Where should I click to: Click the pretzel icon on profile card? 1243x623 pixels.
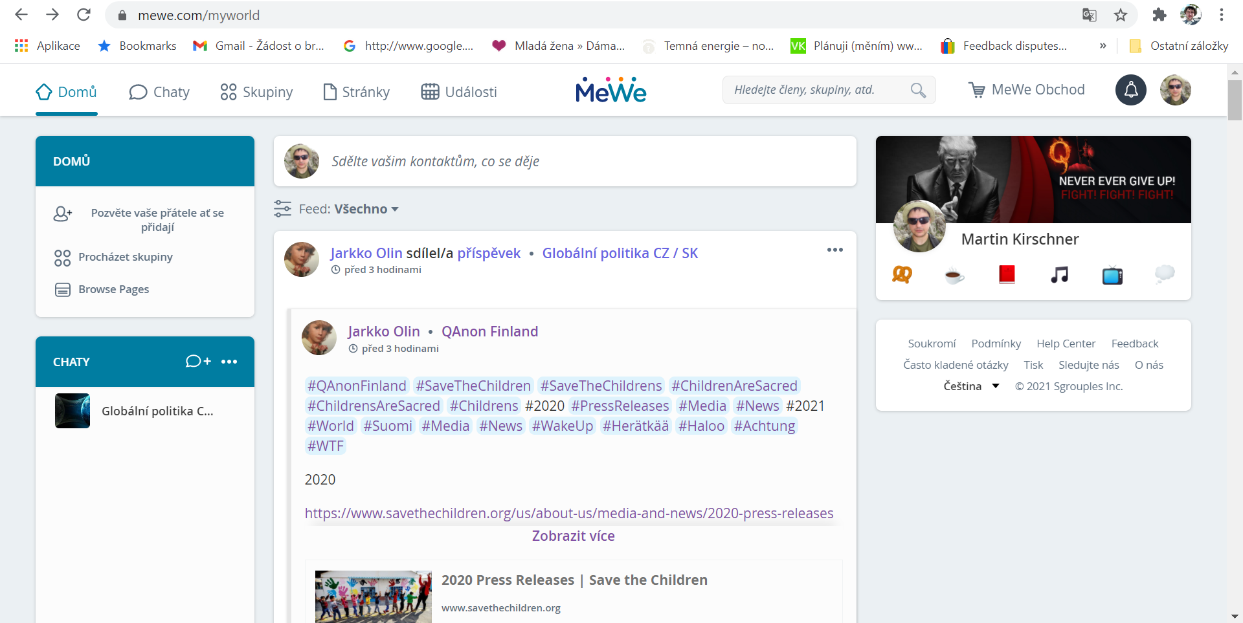pyautogui.click(x=902, y=275)
